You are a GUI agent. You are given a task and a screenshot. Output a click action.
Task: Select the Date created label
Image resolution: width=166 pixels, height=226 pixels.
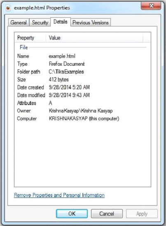click(x=30, y=87)
